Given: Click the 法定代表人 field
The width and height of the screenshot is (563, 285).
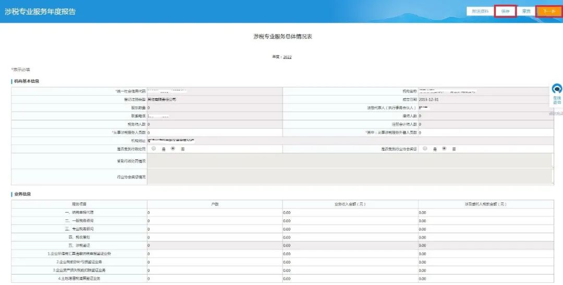Looking at the screenshot, I should coord(486,108).
